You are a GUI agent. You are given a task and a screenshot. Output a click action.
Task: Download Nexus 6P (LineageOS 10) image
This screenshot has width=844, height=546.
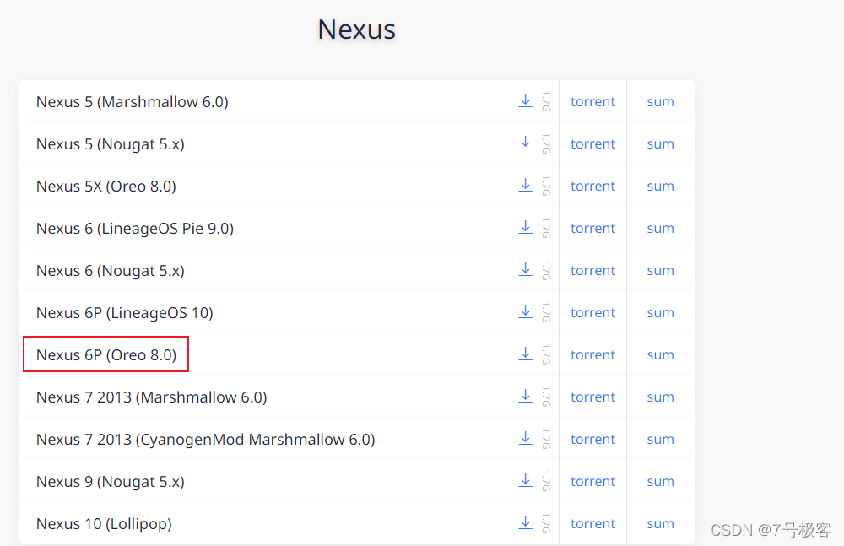tap(525, 311)
